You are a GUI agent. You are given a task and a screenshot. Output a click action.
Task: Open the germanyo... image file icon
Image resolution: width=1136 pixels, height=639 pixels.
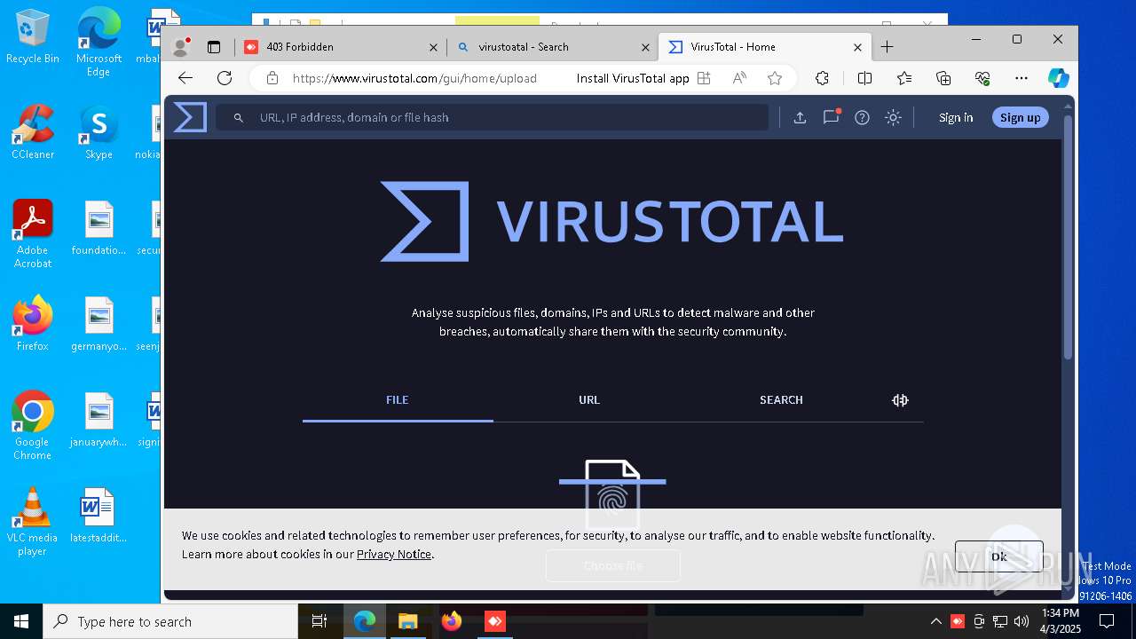click(x=99, y=324)
